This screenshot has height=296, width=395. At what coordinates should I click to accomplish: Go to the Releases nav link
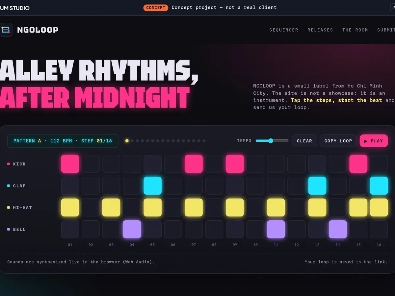(320, 30)
